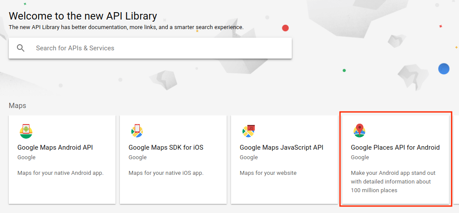Open the Google Maps SDK for iOS title
The height and width of the screenshot is (213, 459).
tap(166, 147)
